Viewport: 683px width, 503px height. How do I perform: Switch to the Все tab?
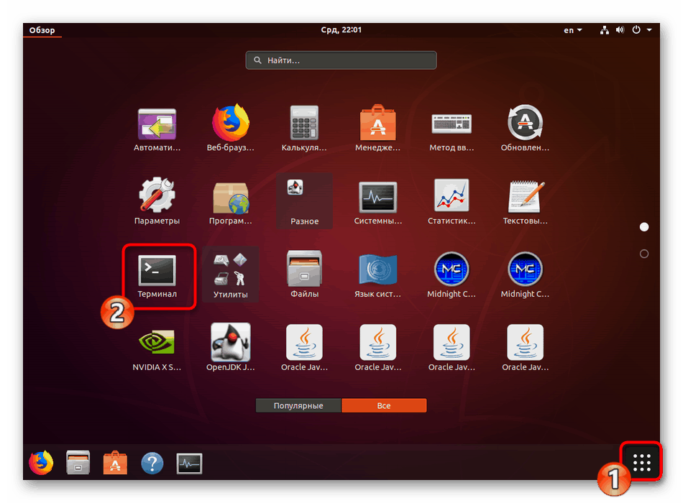pyautogui.click(x=384, y=405)
